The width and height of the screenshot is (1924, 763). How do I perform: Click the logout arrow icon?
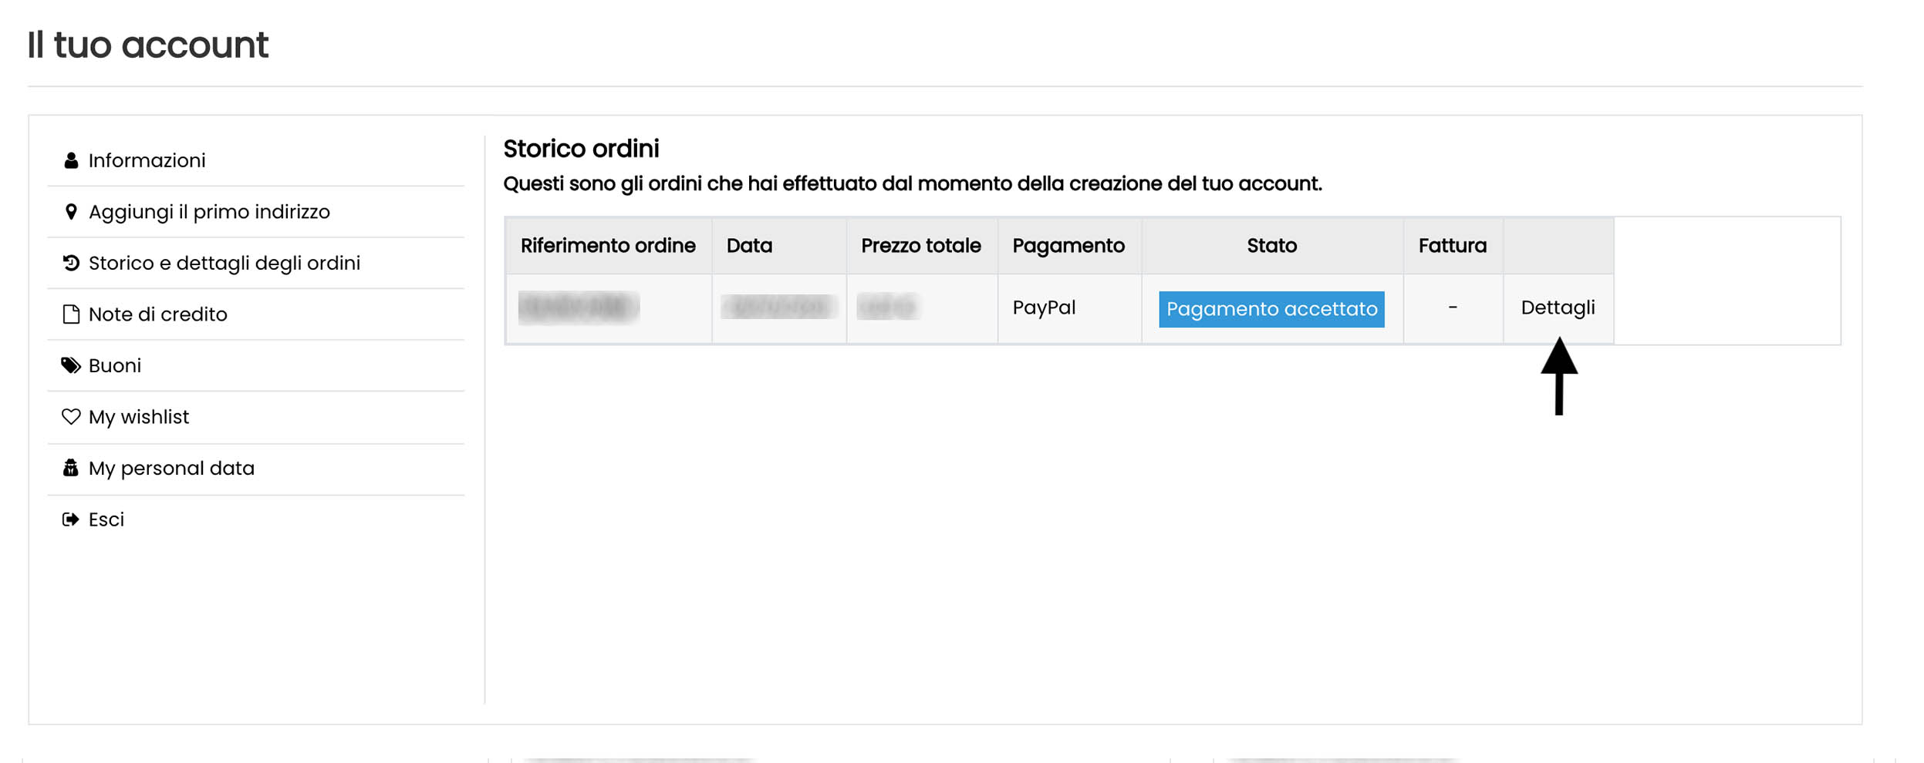coord(71,519)
